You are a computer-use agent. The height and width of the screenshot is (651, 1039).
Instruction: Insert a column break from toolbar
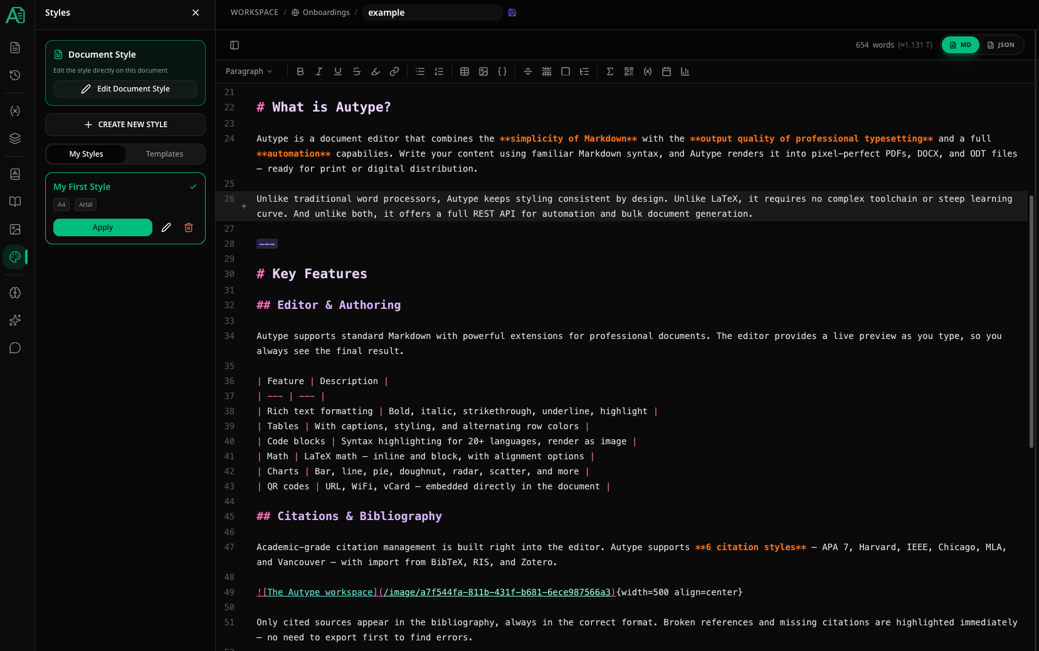547,71
